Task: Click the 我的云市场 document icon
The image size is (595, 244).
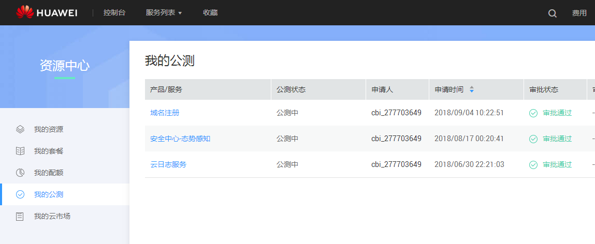Action: 20,216
